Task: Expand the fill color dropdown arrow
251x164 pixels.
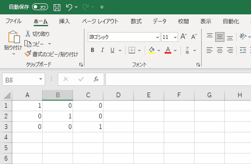Action: coord(159,50)
